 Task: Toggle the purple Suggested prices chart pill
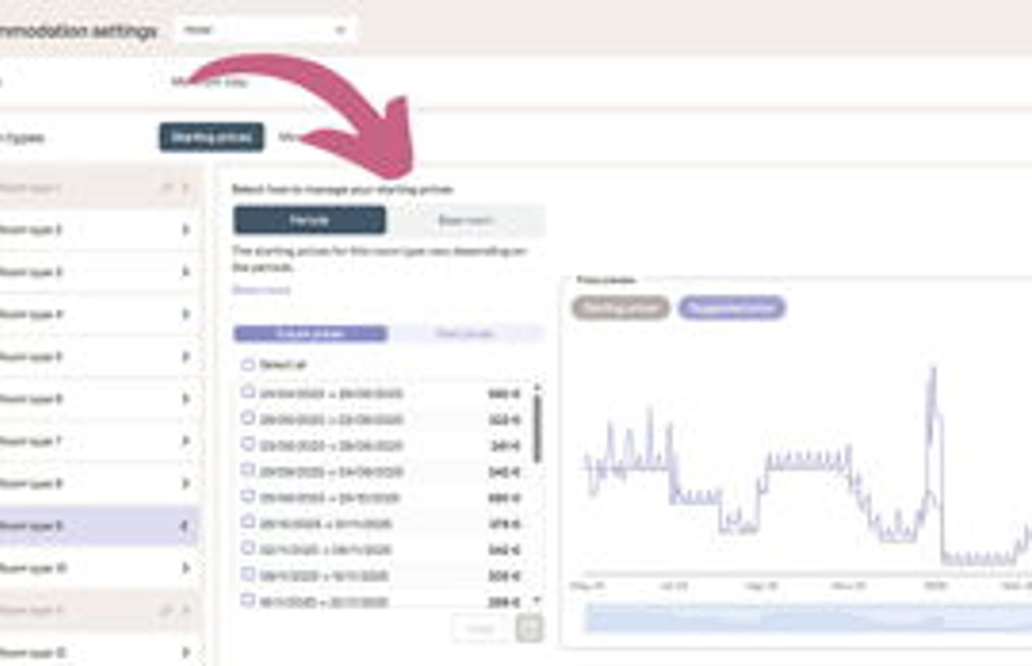pyautogui.click(x=732, y=308)
